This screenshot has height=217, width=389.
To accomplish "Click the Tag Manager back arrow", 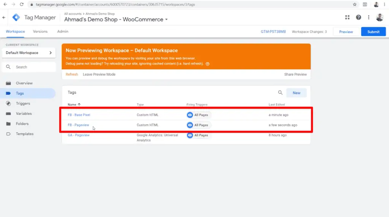I will click(4, 17).
